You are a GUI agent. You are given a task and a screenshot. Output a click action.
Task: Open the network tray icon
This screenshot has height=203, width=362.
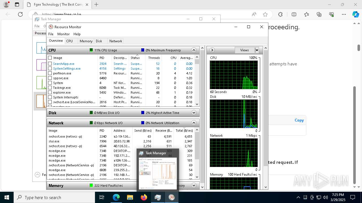319,197
